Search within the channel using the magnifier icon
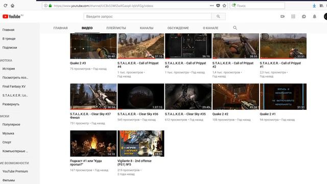Screen dimensions: 327x184 point(235,28)
